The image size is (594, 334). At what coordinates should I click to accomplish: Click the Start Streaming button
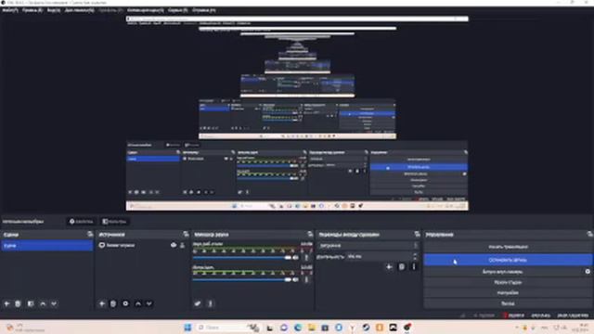(508, 247)
